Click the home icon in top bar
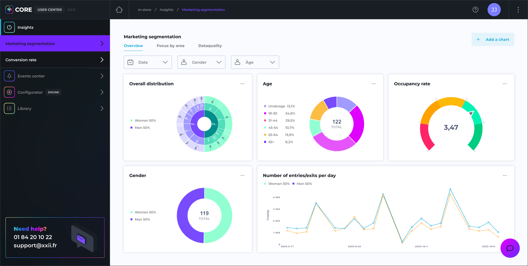The image size is (528, 266). click(119, 10)
